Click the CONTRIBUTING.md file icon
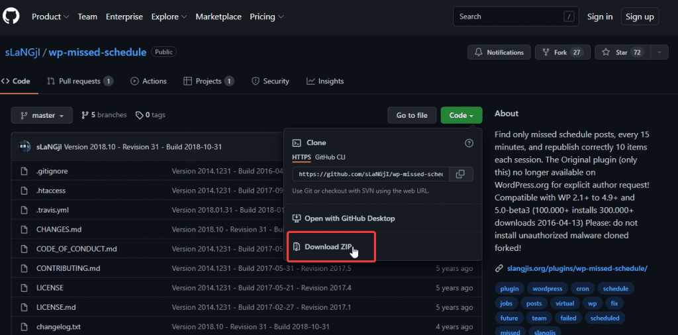 (24, 268)
